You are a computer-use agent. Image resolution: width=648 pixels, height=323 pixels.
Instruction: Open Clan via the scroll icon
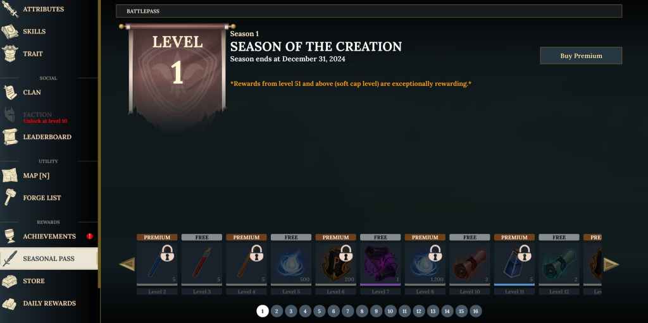10,92
